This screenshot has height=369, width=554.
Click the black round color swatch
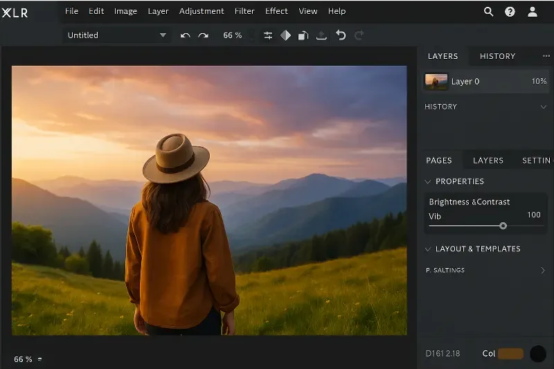538,354
